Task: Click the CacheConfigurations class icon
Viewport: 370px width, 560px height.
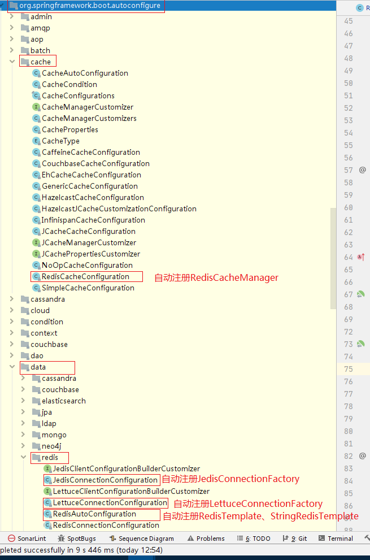Action: coord(36,95)
